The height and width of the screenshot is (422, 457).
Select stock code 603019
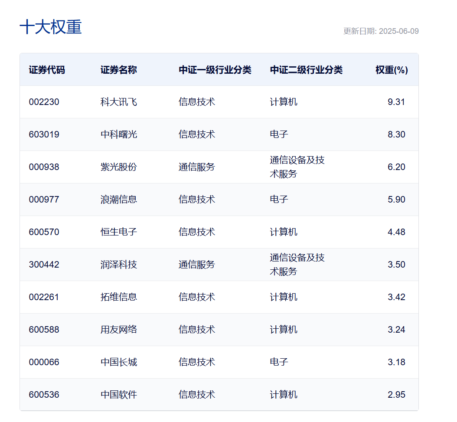click(44, 134)
